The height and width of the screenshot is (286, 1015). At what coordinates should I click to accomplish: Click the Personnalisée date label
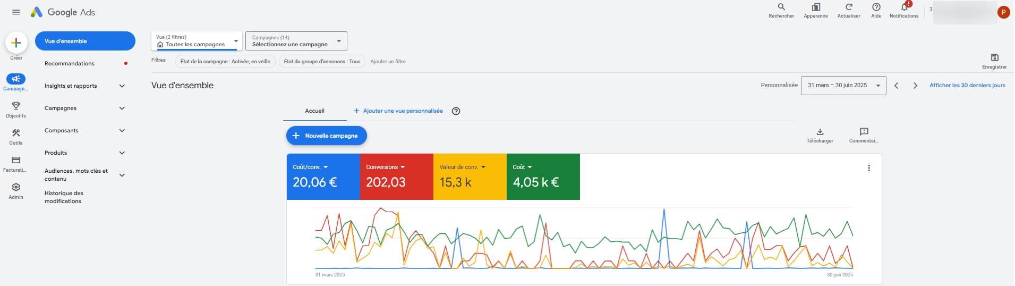coord(779,86)
